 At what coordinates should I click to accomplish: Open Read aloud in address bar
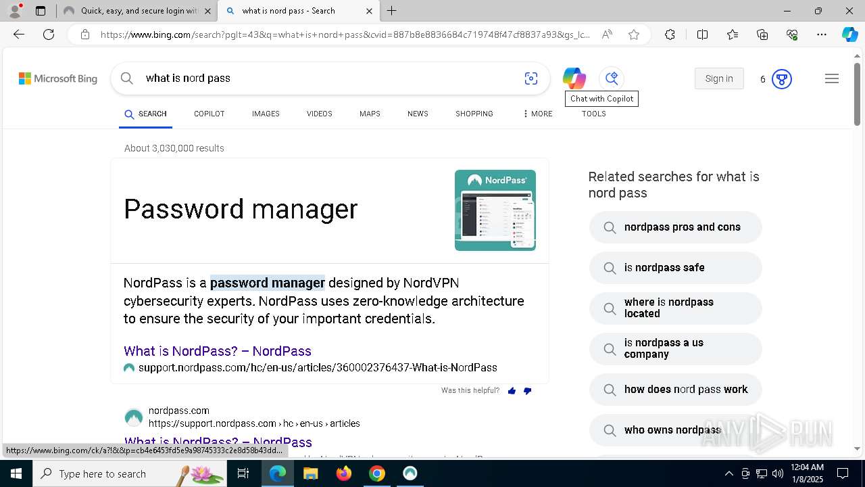click(607, 34)
